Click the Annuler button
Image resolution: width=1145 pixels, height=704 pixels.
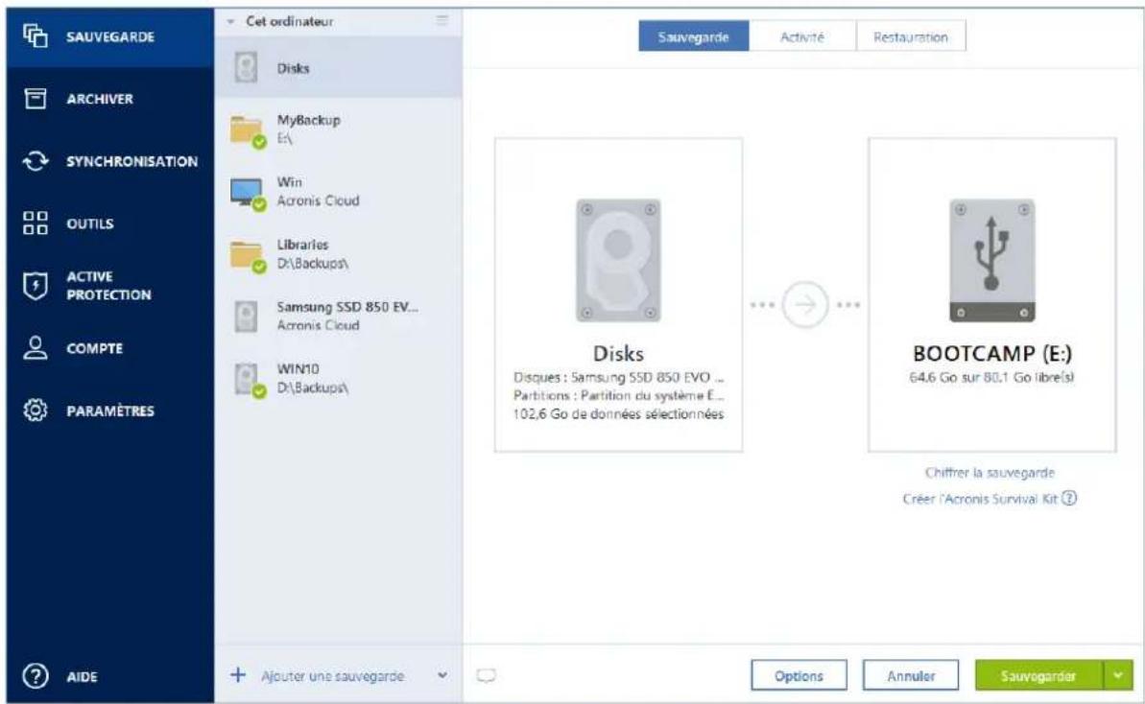(x=911, y=675)
